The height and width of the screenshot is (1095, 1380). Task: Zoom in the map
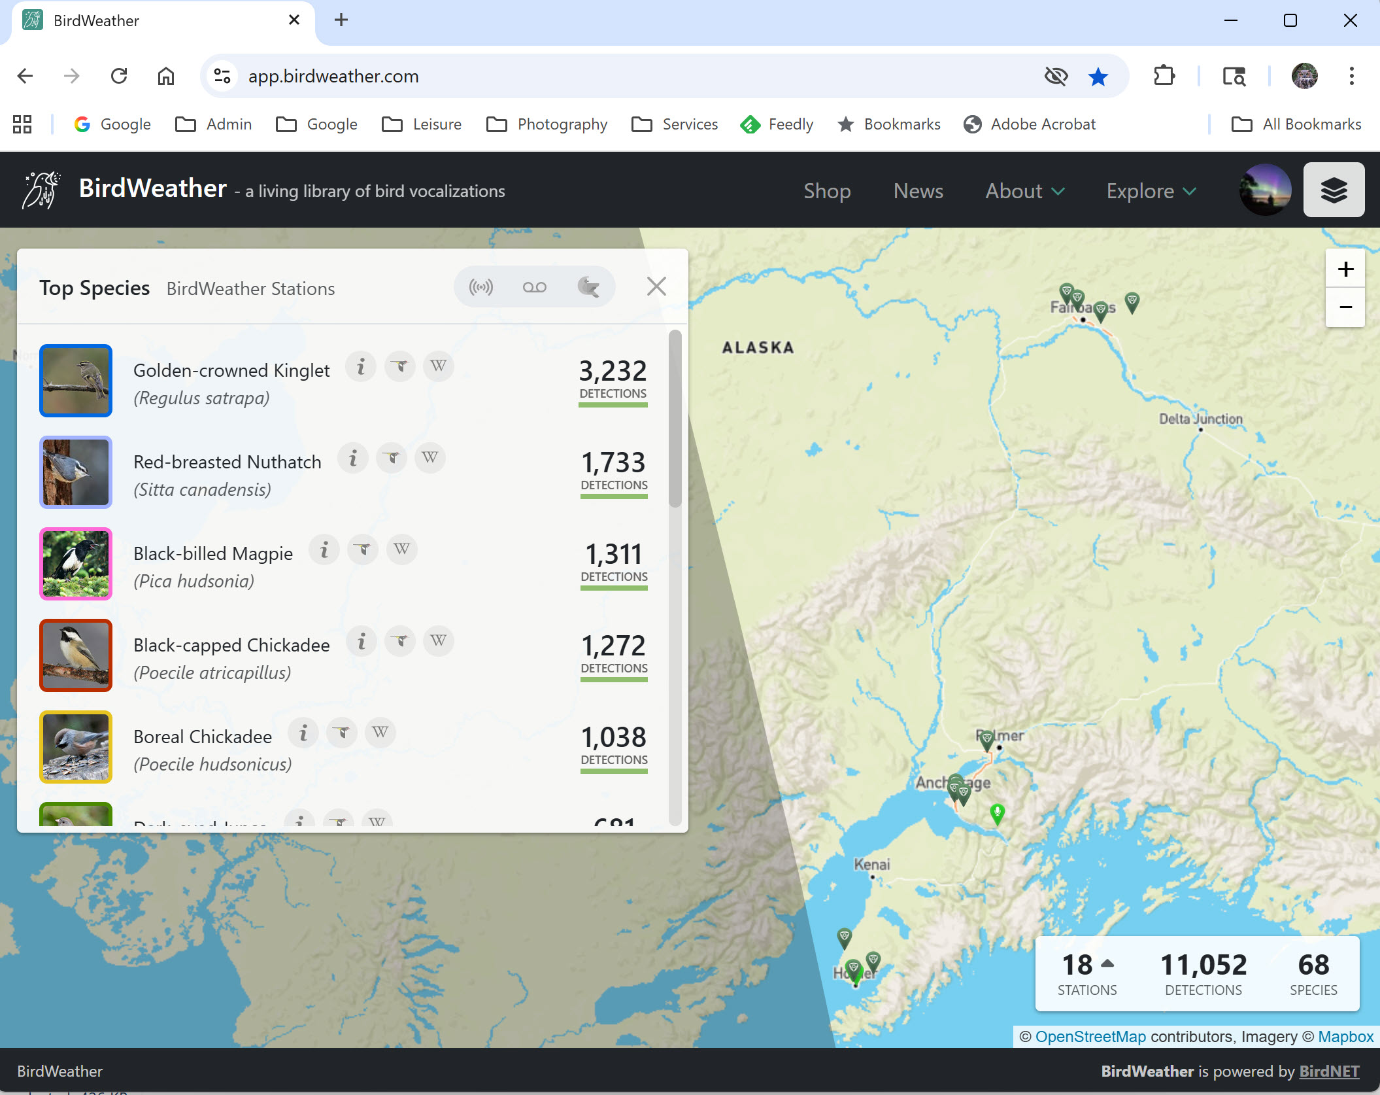point(1345,269)
